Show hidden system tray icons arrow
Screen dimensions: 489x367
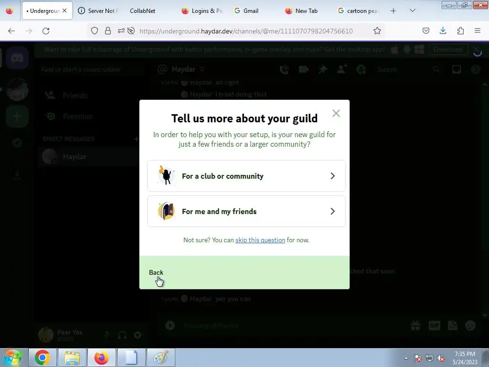[406, 358]
